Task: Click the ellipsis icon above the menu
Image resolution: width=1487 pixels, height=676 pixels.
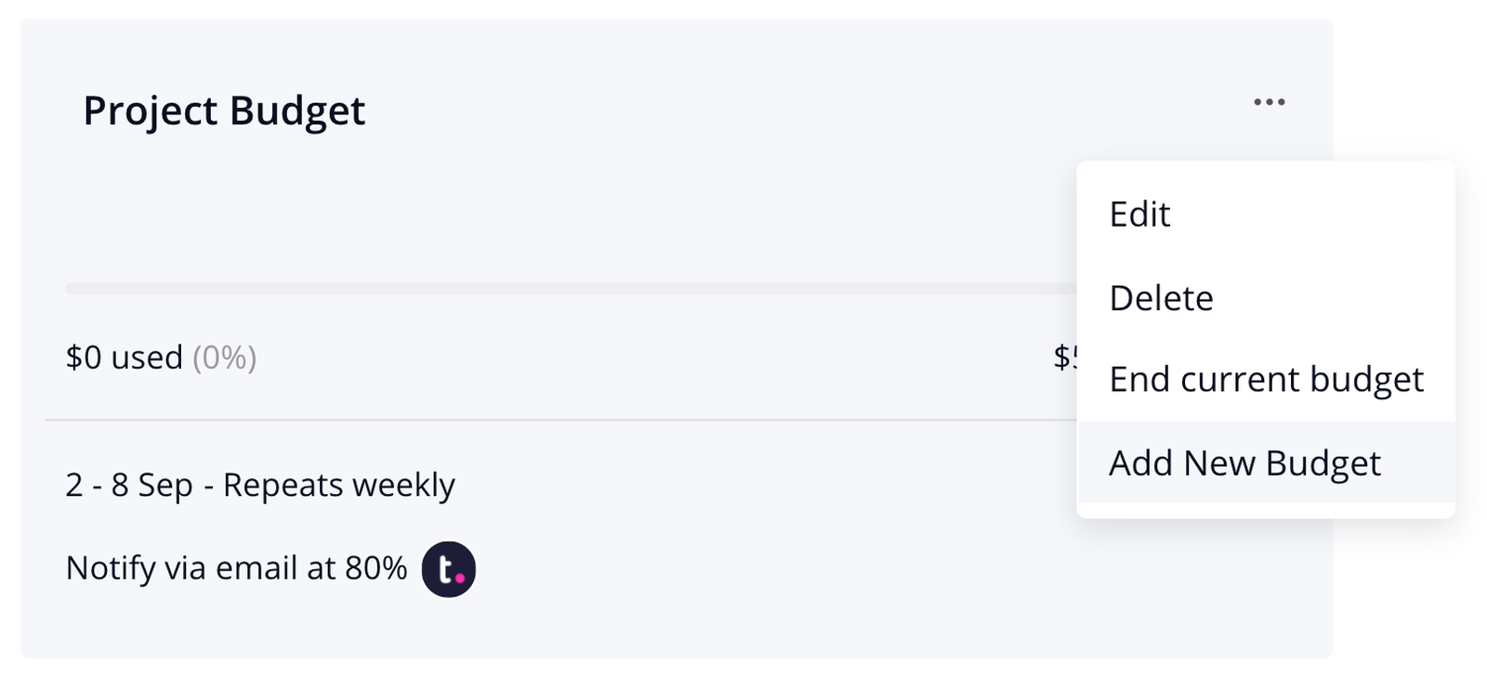Action: 1269,102
